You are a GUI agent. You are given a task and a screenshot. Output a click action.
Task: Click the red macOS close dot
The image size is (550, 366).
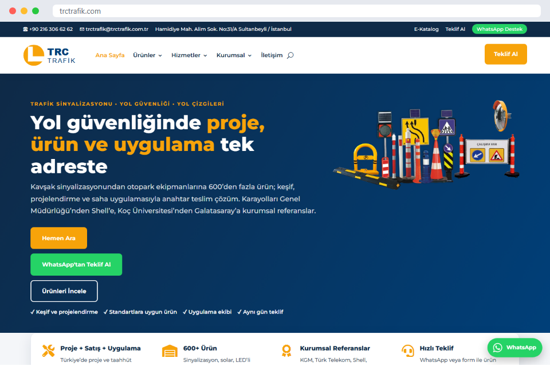coord(13,11)
